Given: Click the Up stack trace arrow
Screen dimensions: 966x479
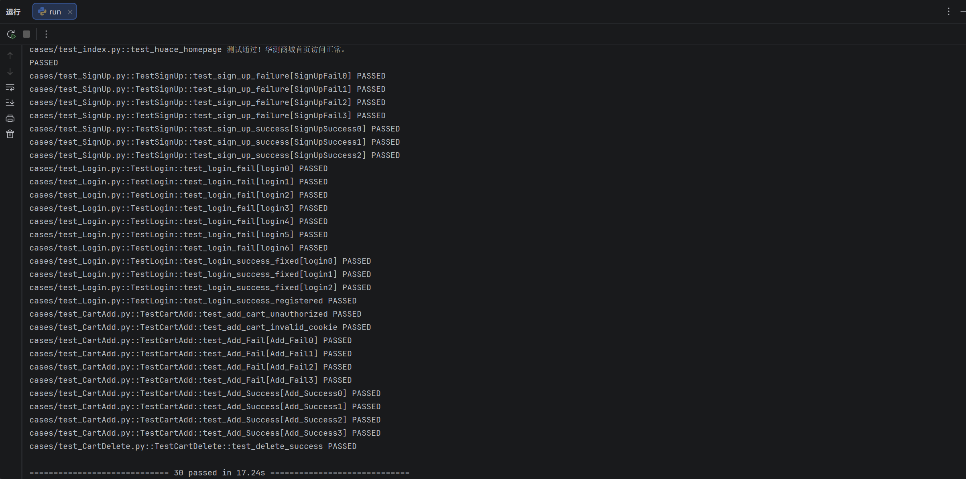Looking at the screenshot, I should click(10, 56).
